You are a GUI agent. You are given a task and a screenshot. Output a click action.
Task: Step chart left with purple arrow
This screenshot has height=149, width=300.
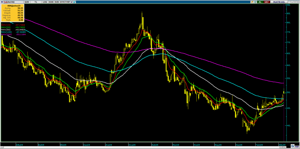tap(296, 147)
